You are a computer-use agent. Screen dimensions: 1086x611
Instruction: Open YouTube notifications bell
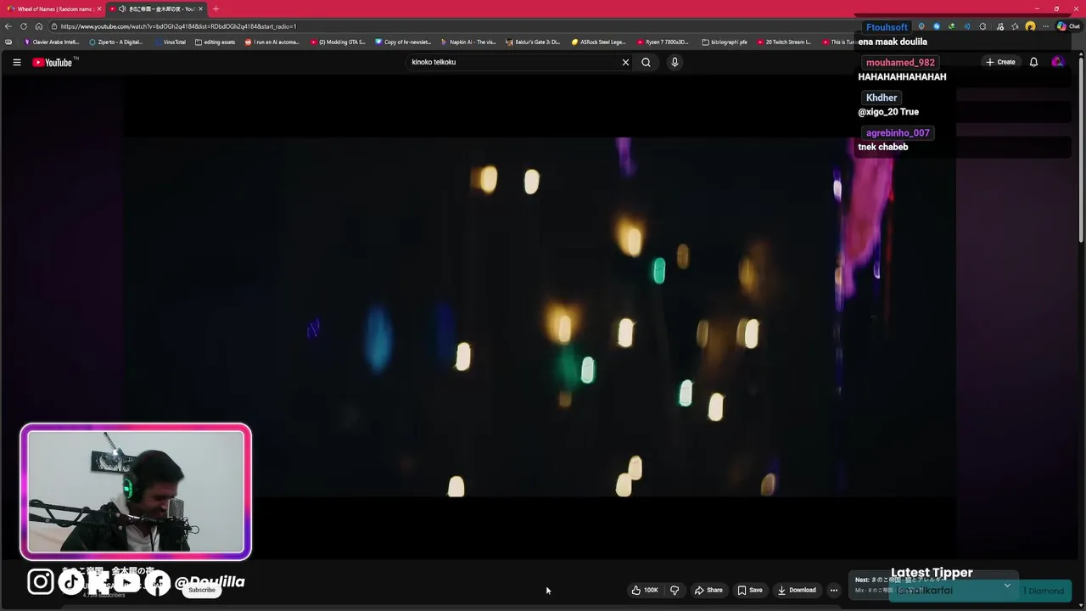1033,62
